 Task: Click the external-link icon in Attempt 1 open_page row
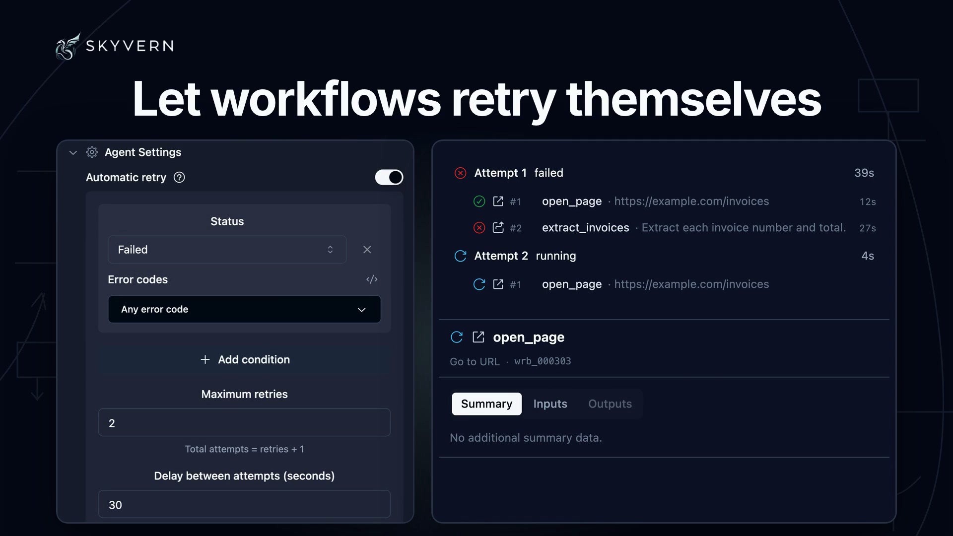pos(498,201)
